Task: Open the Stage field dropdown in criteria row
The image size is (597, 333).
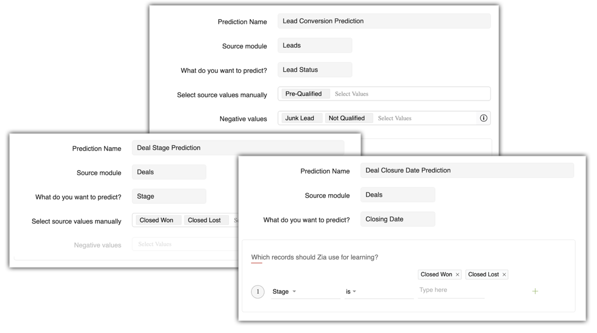Action: 285,292
